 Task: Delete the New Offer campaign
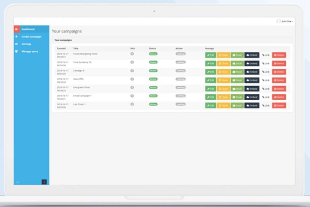[x=279, y=80]
